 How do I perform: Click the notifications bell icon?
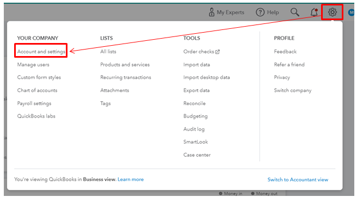[314, 12]
